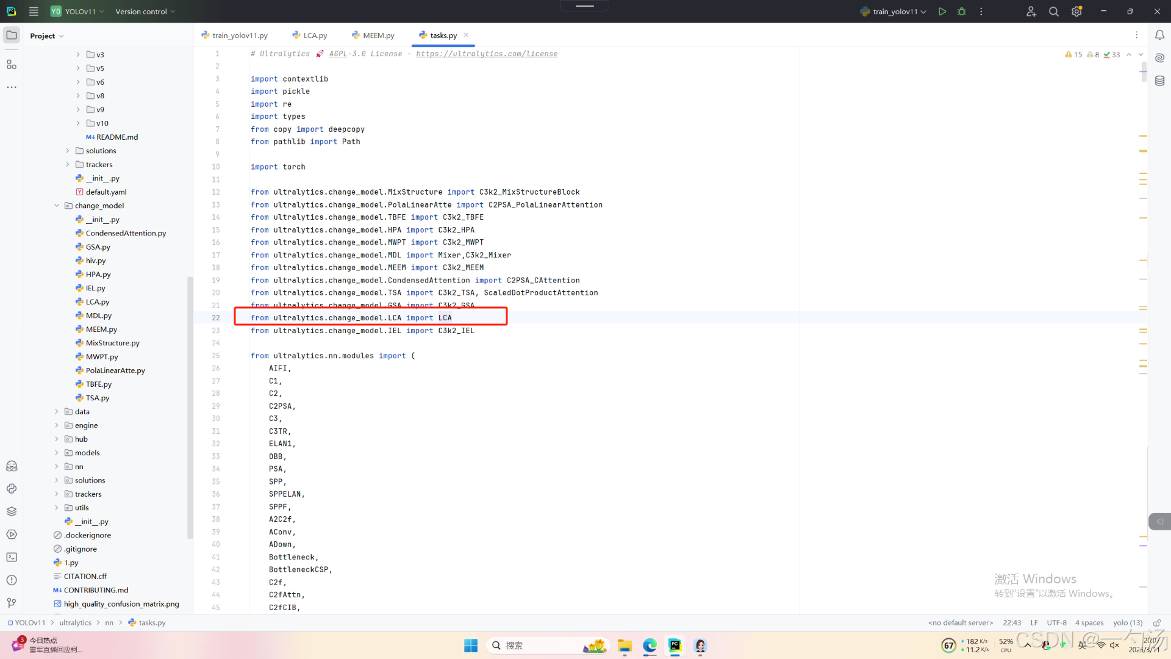
Task: Show the Notifications bell panel
Action: pos(1159,35)
